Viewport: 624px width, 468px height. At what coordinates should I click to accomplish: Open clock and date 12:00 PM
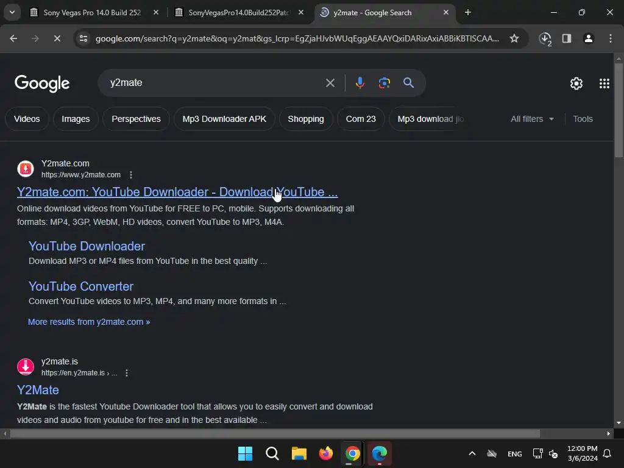[583, 453]
